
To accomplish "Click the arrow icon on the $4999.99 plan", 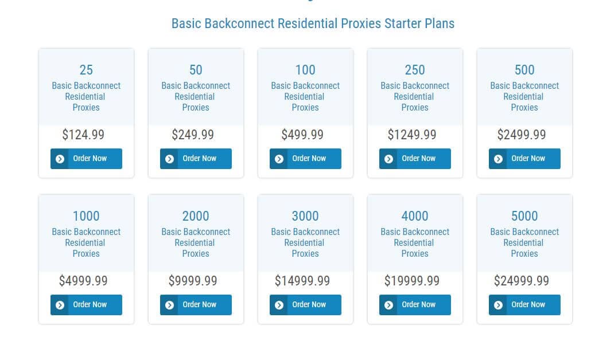I will (60, 305).
